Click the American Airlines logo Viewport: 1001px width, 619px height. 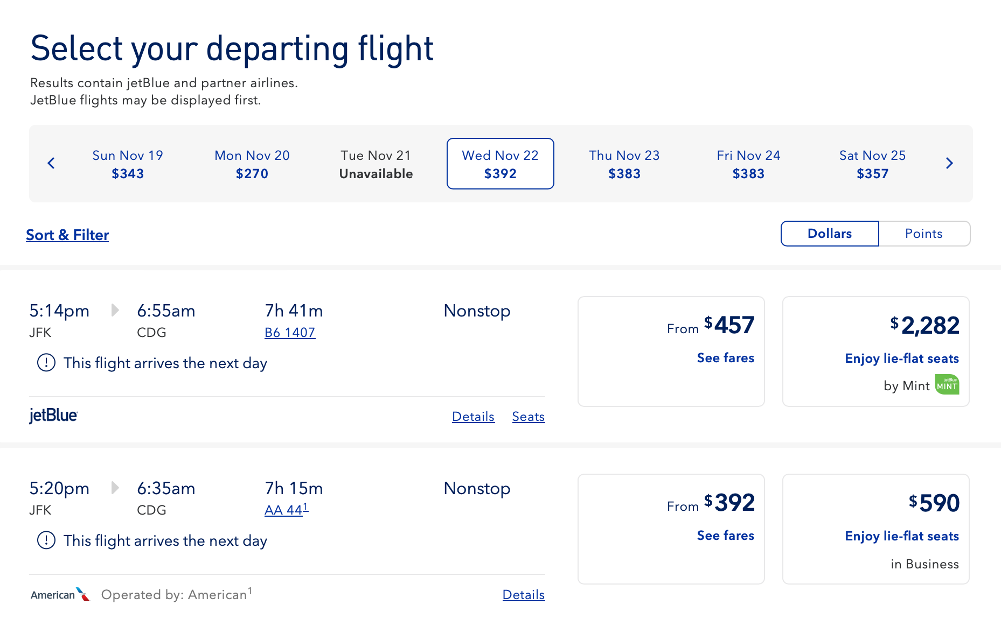60,594
